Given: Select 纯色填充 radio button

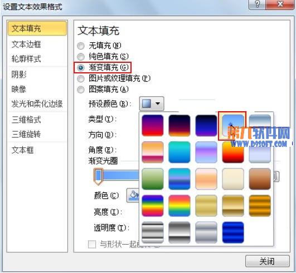Looking at the screenshot, I should 81,57.
